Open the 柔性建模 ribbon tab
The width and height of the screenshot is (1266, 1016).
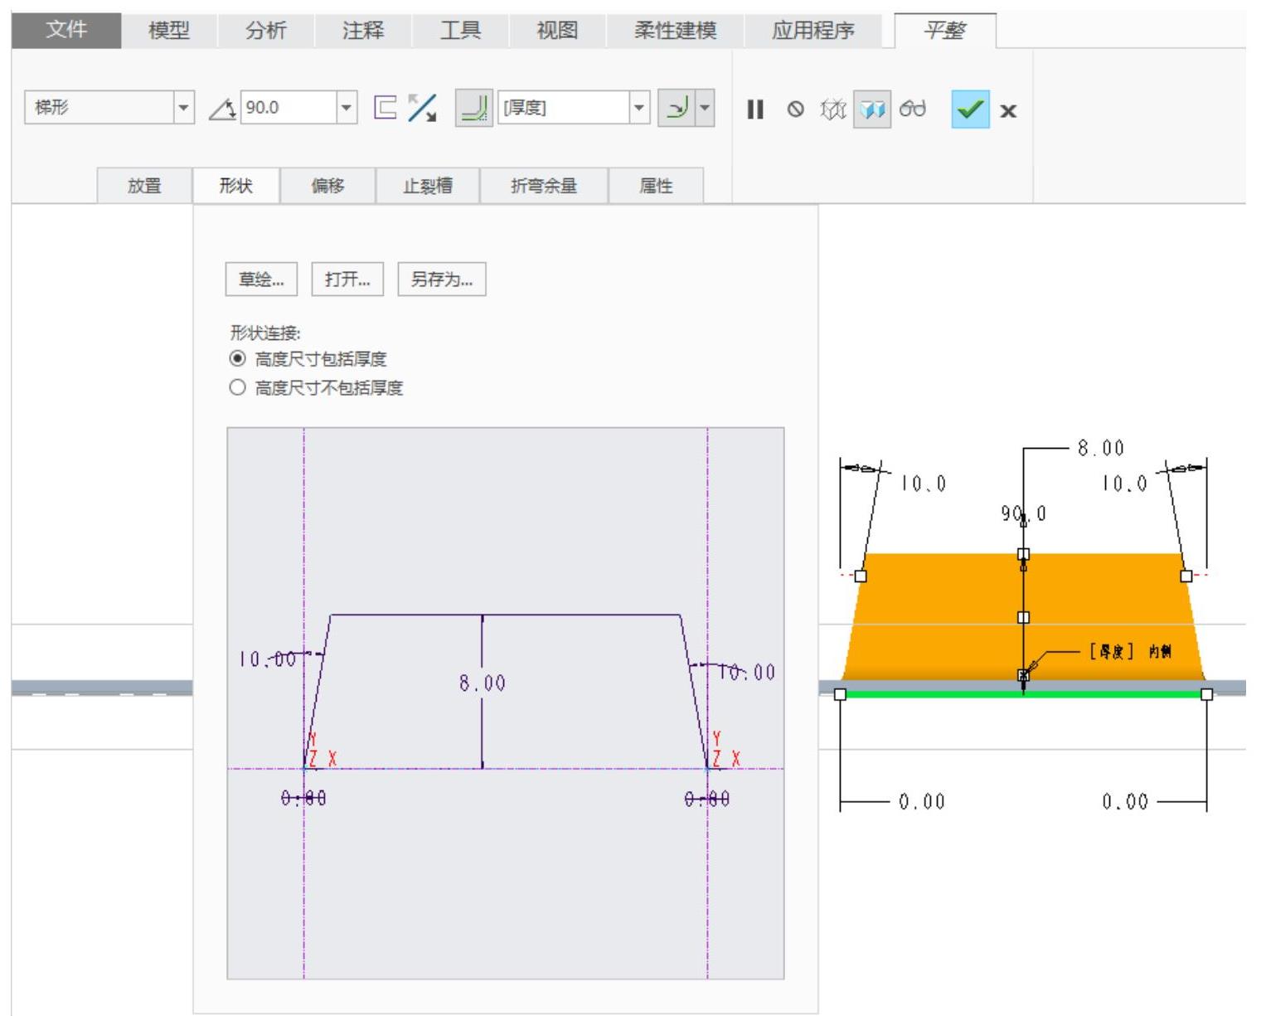[675, 31]
